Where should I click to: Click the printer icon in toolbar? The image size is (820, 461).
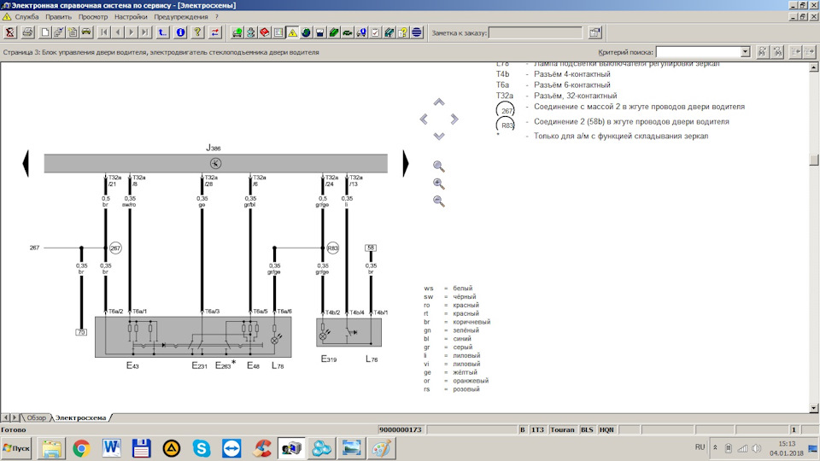click(x=27, y=32)
